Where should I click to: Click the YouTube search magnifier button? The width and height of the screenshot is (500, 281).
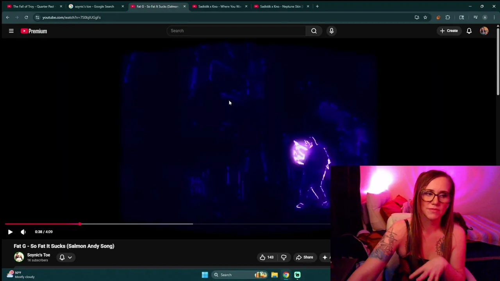pos(314,31)
